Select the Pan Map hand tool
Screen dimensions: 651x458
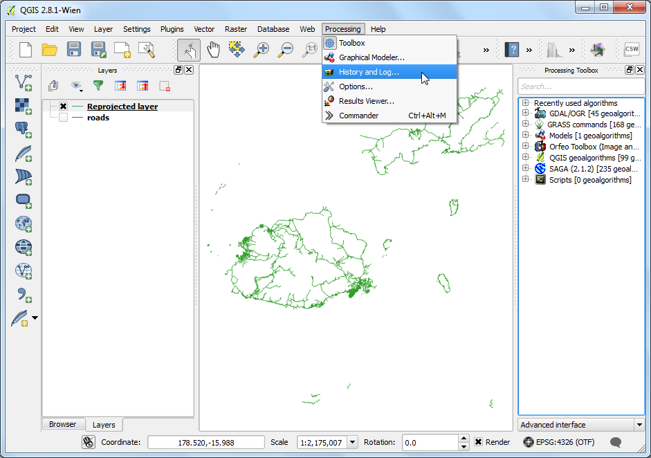[x=214, y=49]
